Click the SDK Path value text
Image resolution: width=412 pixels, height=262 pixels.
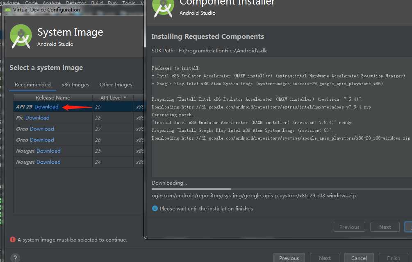point(223,51)
